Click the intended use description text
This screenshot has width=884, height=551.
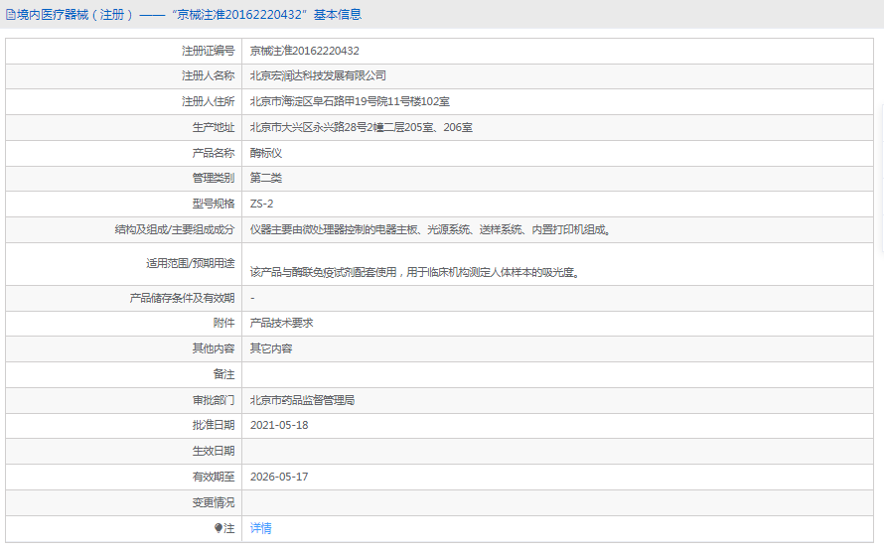pos(415,273)
